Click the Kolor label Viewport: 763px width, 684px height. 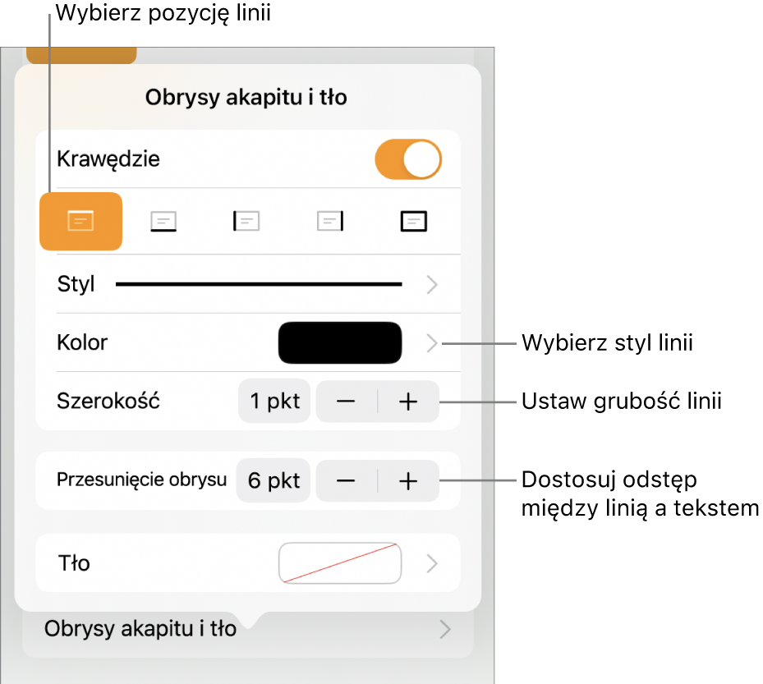coord(82,342)
